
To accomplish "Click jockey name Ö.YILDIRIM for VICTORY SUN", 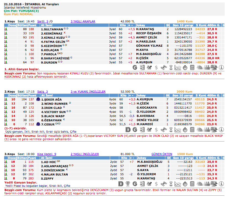I will tap(146, 112).
